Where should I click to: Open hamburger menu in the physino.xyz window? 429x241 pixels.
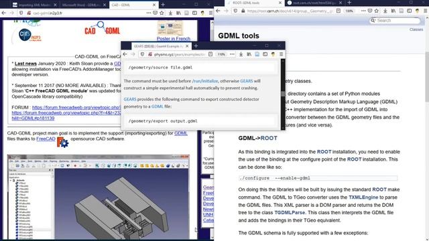(281, 54)
